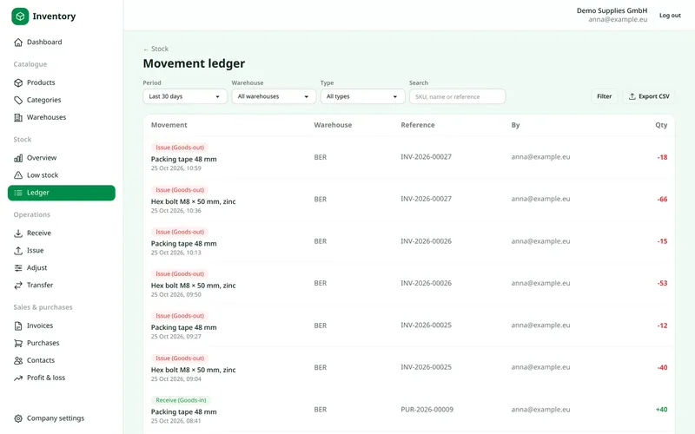695x434 pixels.
Task: Click the Contacts people icon
Action: pyautogui.click(x=18, y=360)
